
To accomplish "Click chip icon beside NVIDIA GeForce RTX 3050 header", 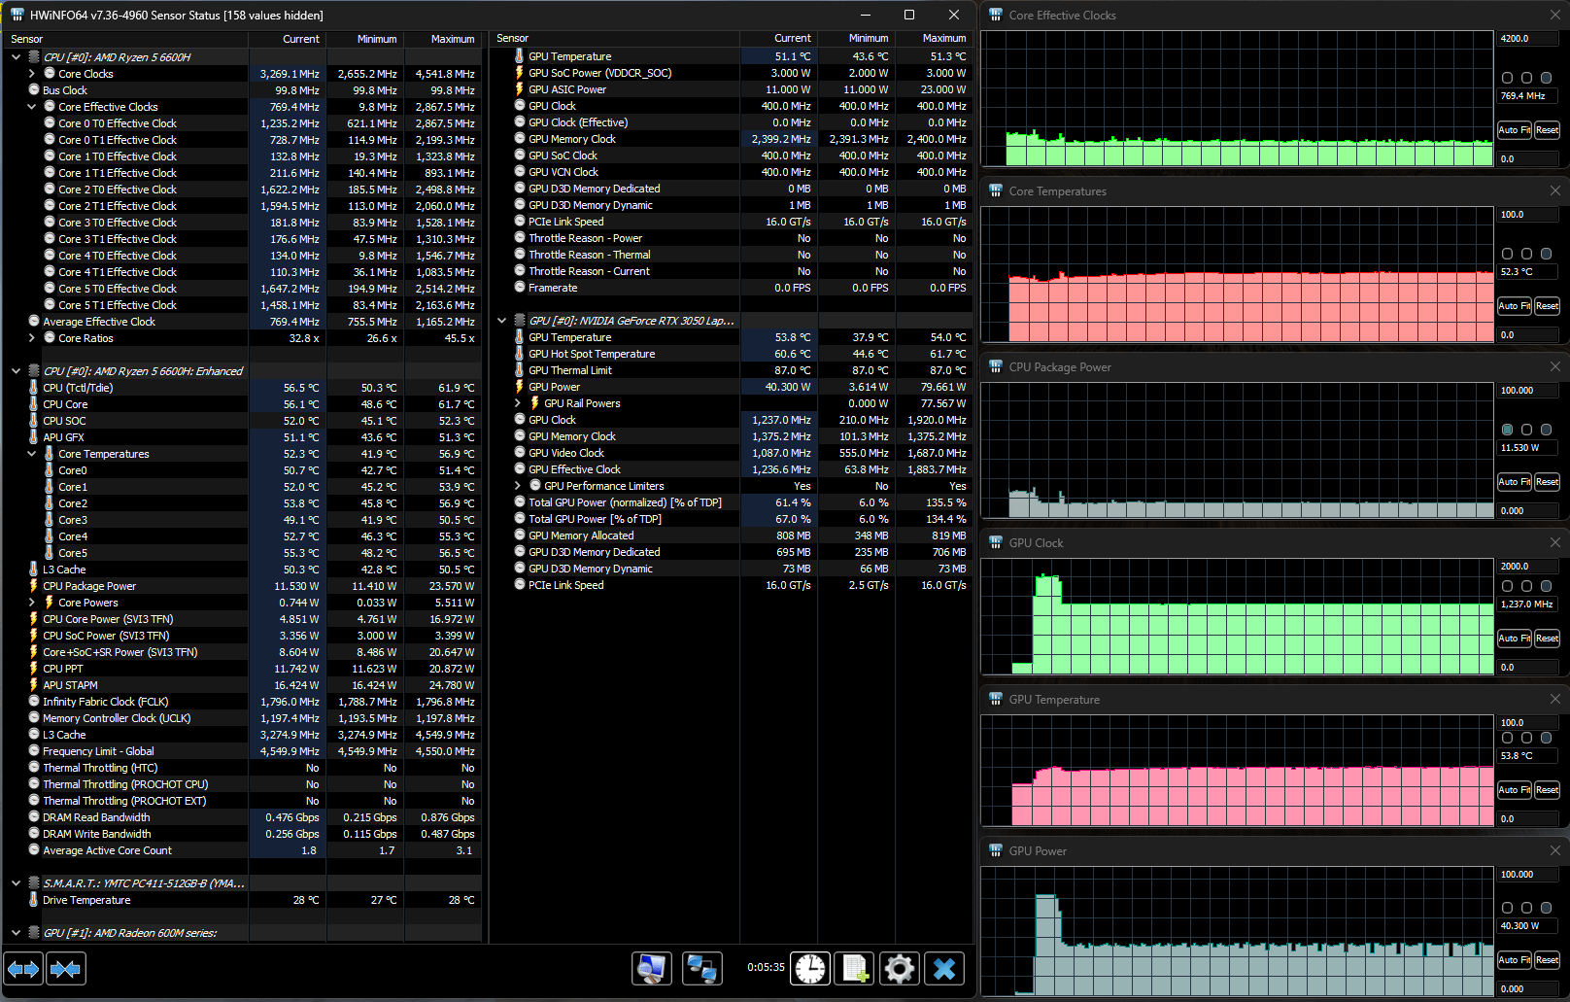I will tap(520, 321).
